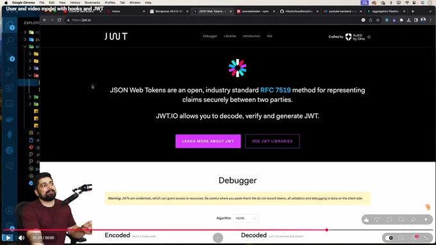Viewport: 436px width, 245px height.
Task: Open VS Code Docker icon
Action: tap(10, 119)
